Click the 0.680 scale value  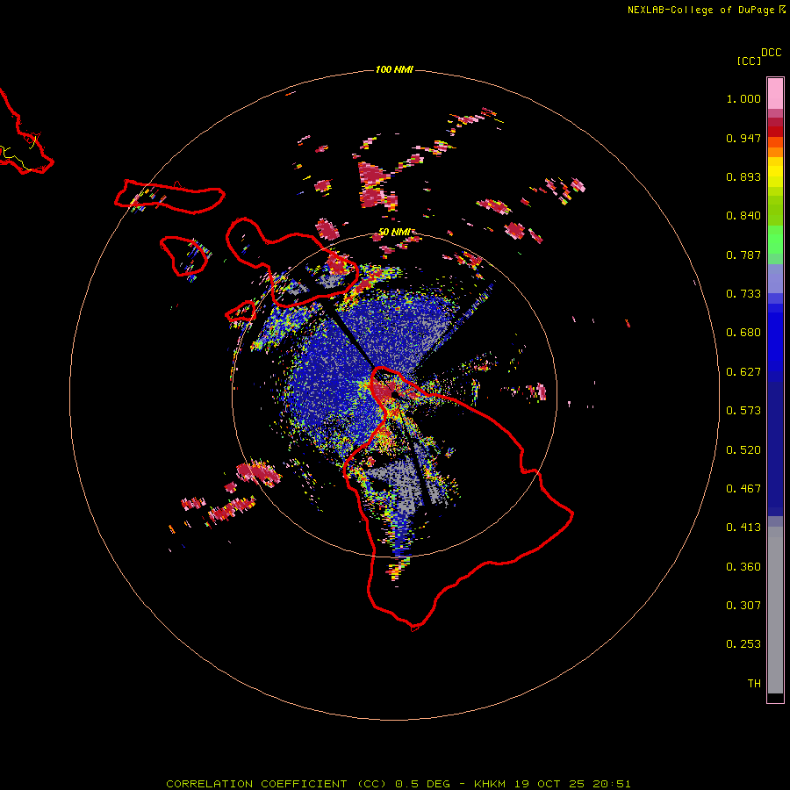(743, 333)
